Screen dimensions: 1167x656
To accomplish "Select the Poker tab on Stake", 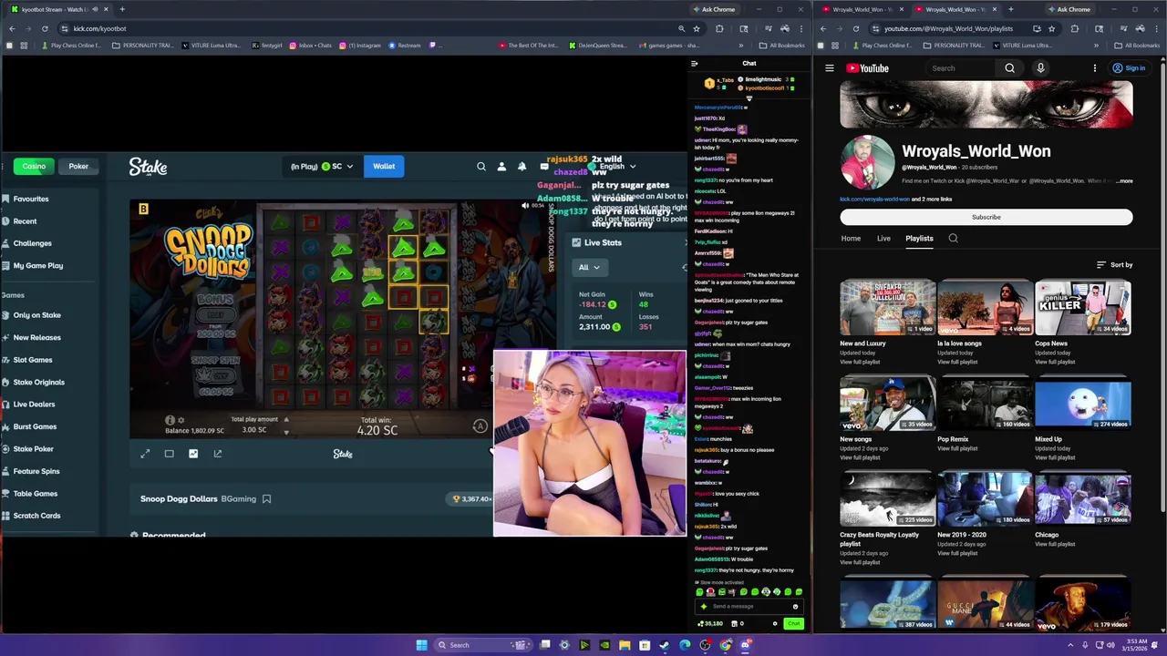I will coord(78,167).
